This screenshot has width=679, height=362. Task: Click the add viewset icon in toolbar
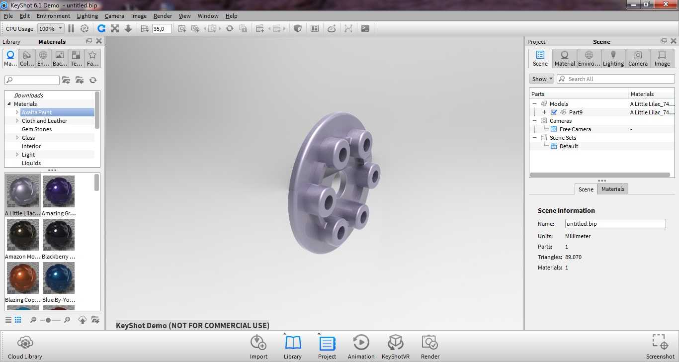point(260,28)
